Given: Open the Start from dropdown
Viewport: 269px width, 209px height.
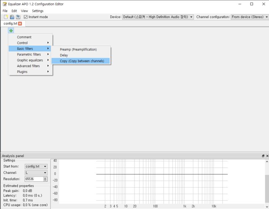Looking at the screenshot, I should tap(36, 166).
